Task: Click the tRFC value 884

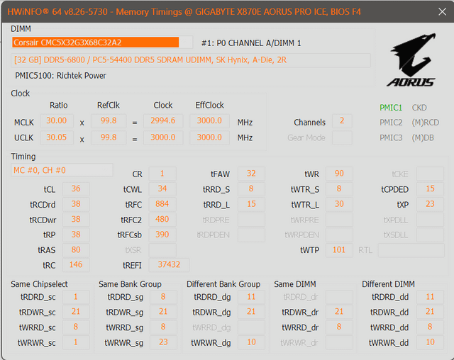Action: [162, 204]
